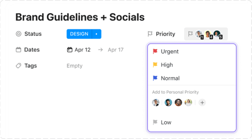
Task: Choose the yellow High priority flag
Action: (156, 65)
